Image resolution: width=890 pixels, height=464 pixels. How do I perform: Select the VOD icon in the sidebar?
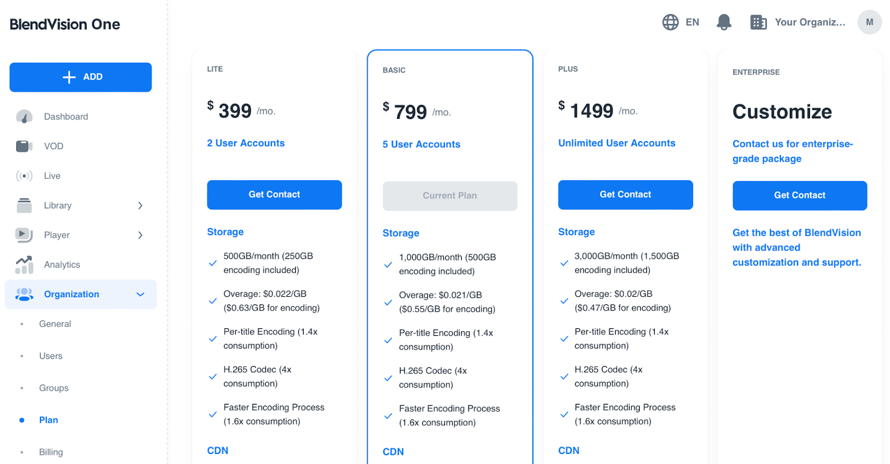23,146
